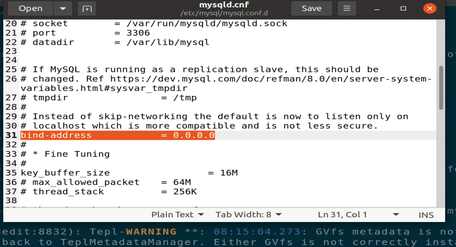Open the Plain Text language selector

(x=177, y=215)
